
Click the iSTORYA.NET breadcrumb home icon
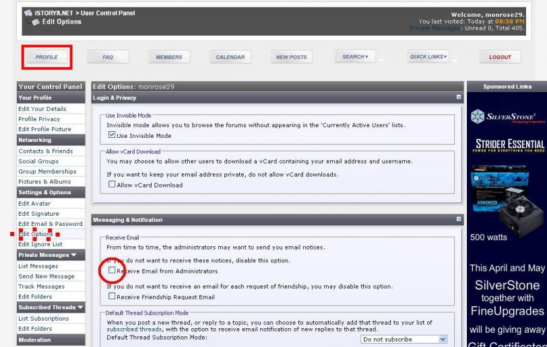coord(28,13)
